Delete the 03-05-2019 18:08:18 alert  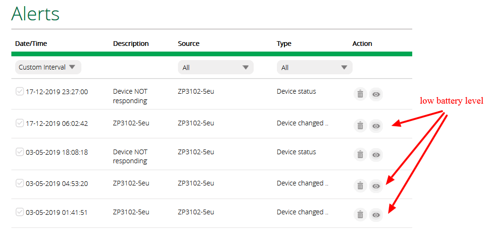tap(360, 155)
